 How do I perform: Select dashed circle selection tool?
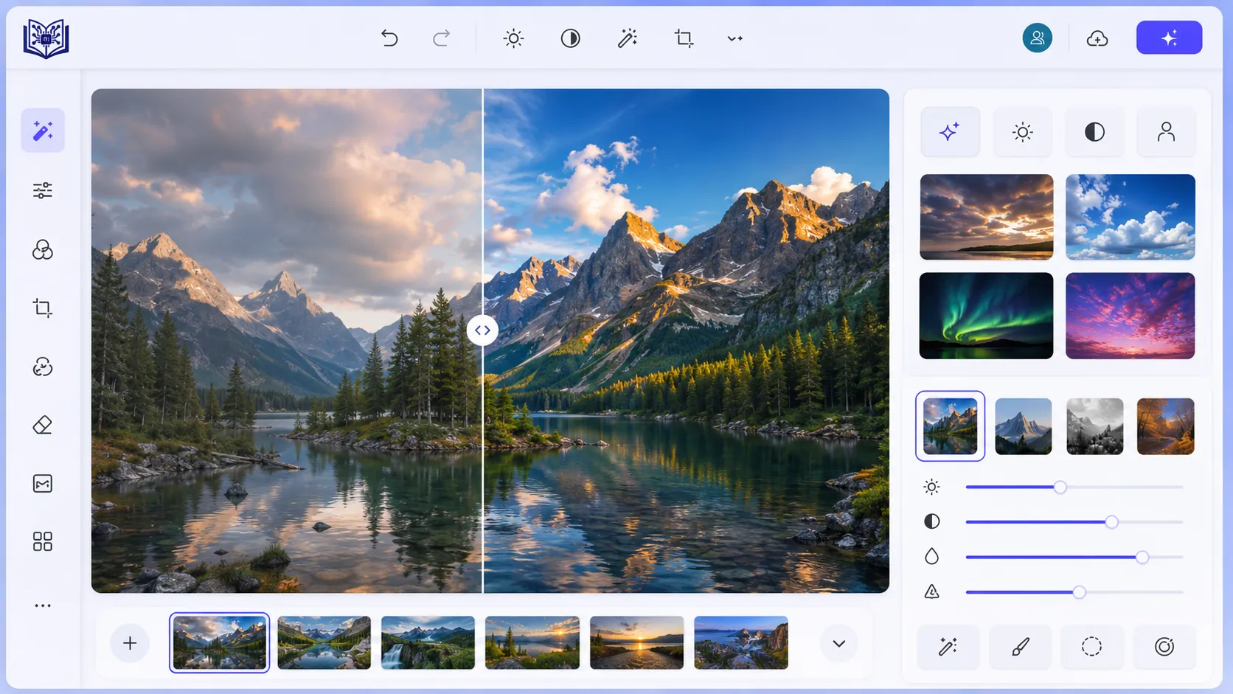[1091, 647]
